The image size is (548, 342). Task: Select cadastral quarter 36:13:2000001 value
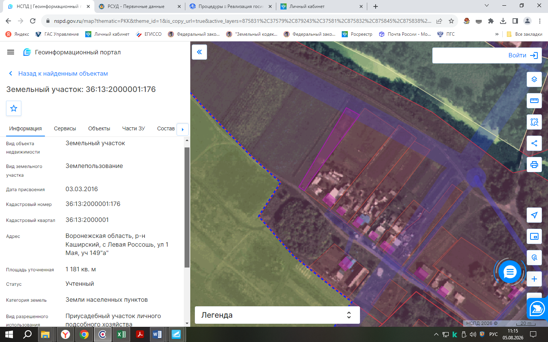[87, 220]
